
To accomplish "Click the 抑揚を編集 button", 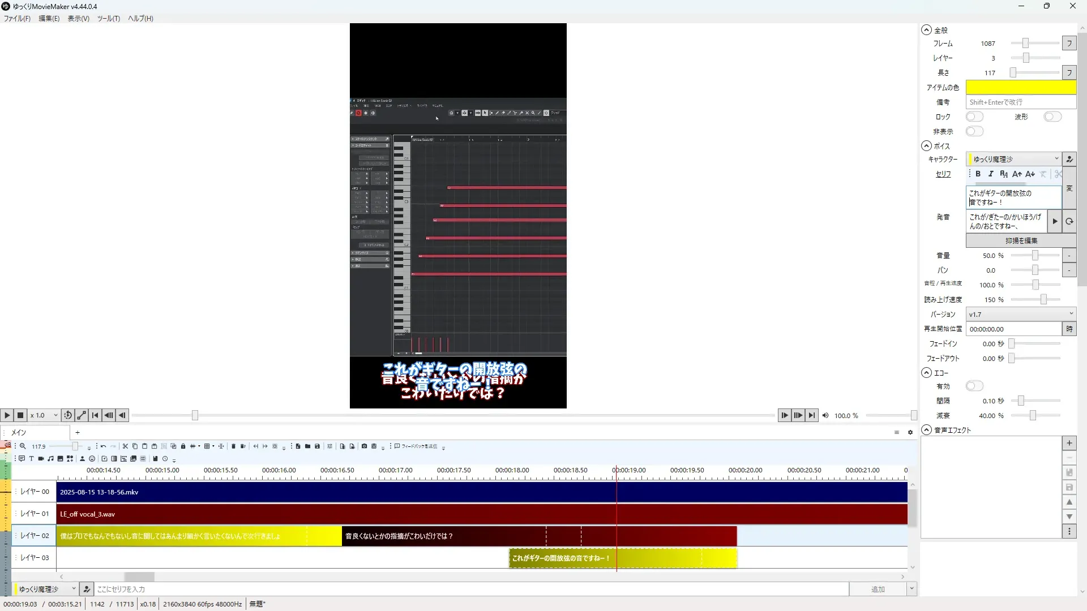I will [x=1021, y=240].
